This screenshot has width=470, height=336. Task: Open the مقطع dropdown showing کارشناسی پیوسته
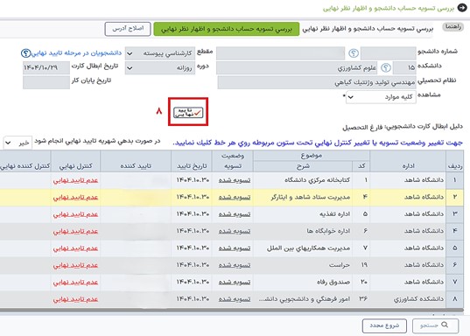pos(160,53)
